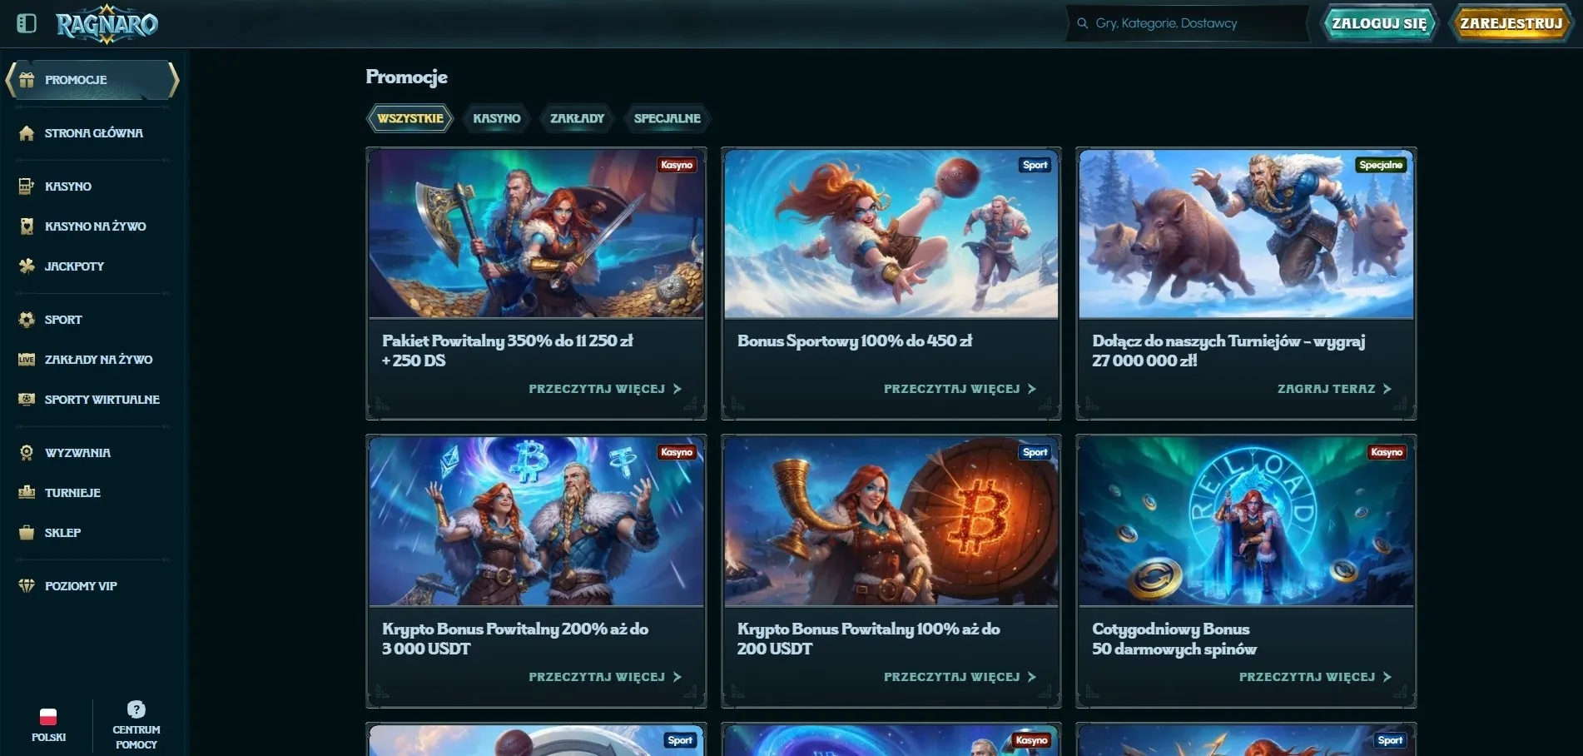Open Sklep via the shopping bag icon
Image resolution: width=1583 pixels, height=756 pixels.
[27, 533]
